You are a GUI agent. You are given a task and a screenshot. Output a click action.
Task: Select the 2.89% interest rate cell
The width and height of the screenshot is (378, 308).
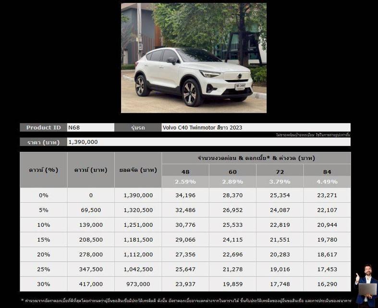point(232,181)
